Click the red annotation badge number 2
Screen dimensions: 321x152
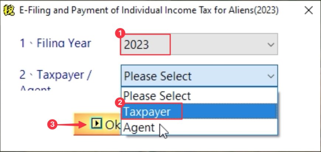(120, 103)
